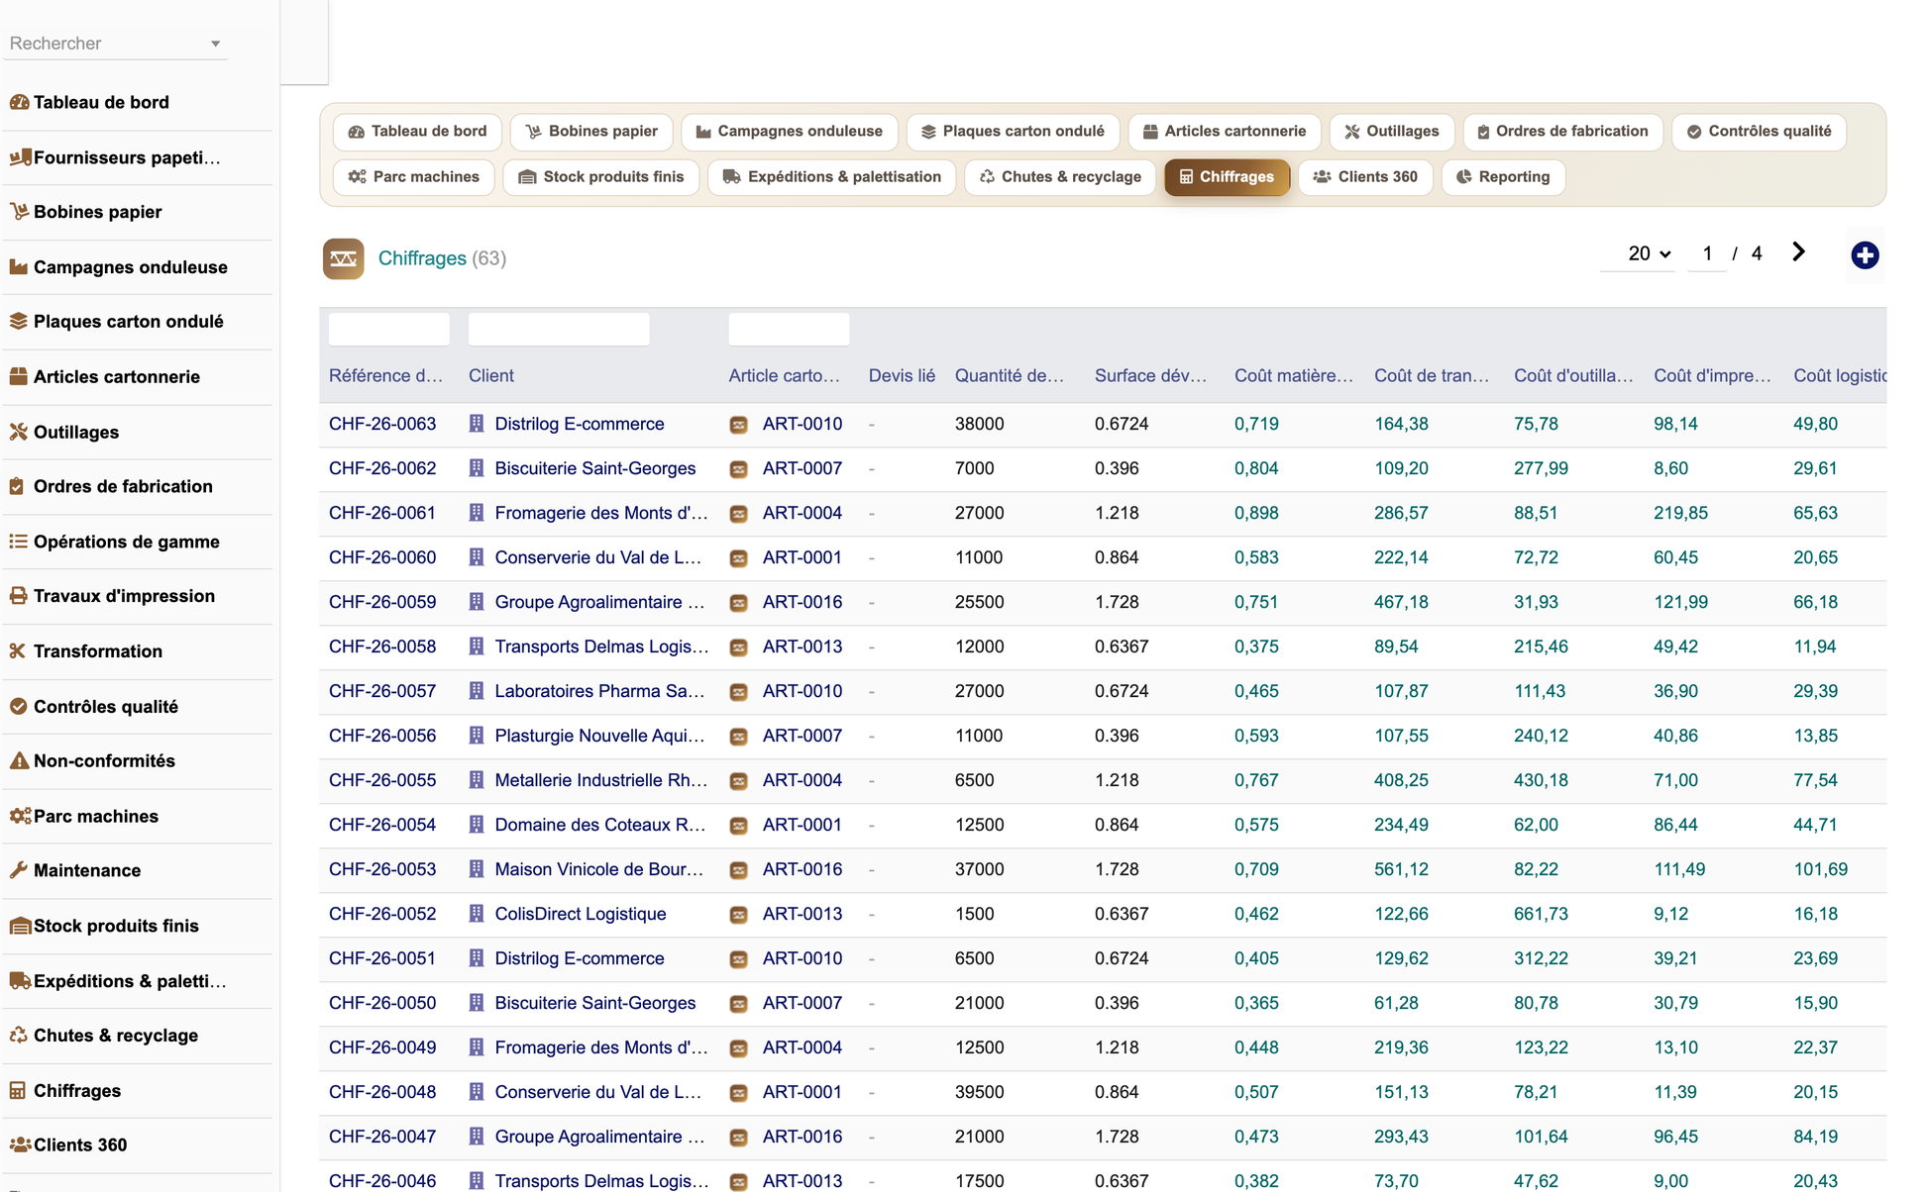Open the Rechercher dropdown
The image size is (1928, 1192).
(x=115, y=44)
